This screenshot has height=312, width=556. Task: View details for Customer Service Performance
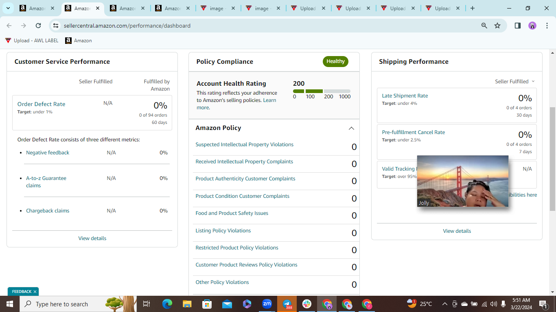(x=92, y=238)
